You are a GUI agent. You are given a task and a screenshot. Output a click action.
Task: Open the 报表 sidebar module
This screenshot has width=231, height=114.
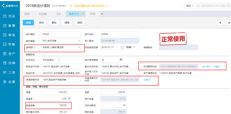[9, 35]
